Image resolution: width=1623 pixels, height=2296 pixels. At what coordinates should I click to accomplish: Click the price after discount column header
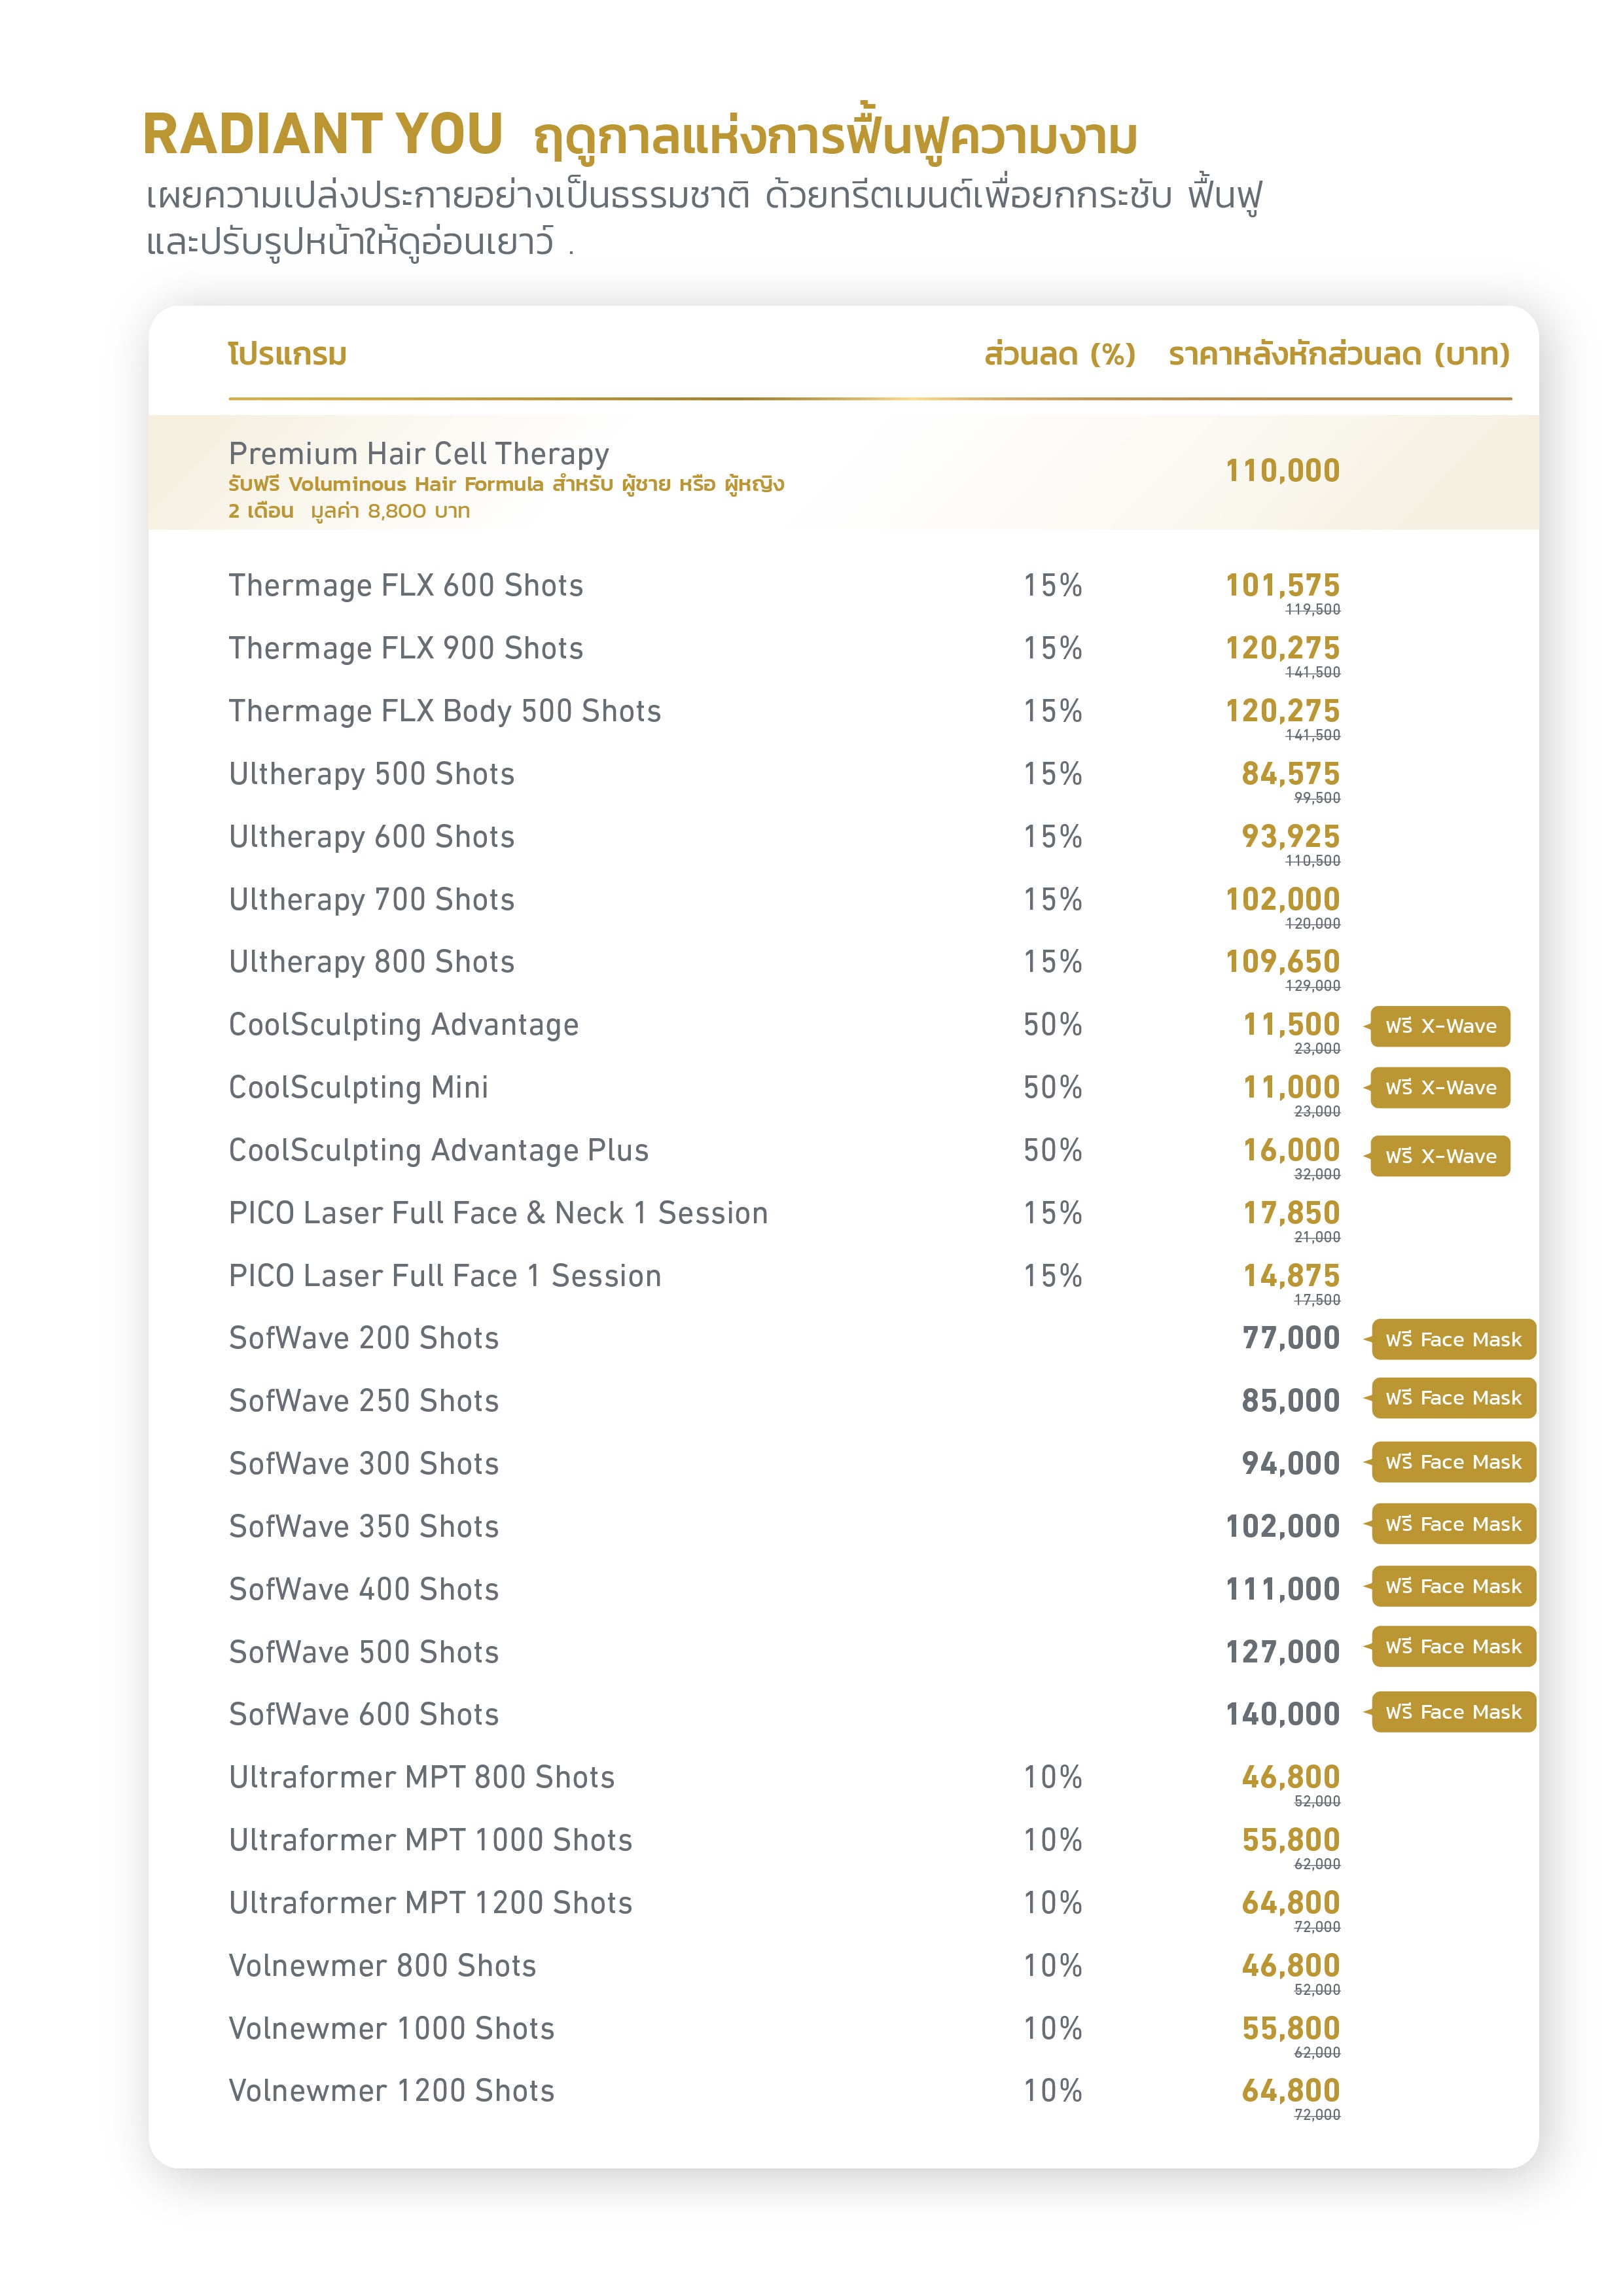point(1338,354)
